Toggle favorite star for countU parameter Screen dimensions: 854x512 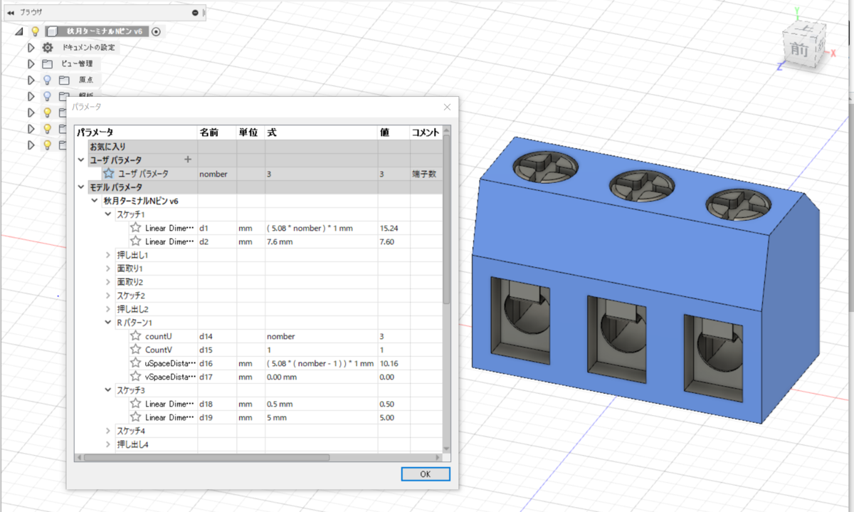click(135, 336)
